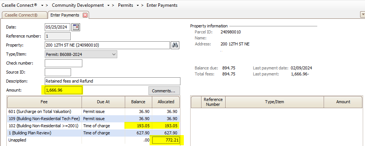
Task: Select the Building Plan Review fee row
Action: click(93, 133)
